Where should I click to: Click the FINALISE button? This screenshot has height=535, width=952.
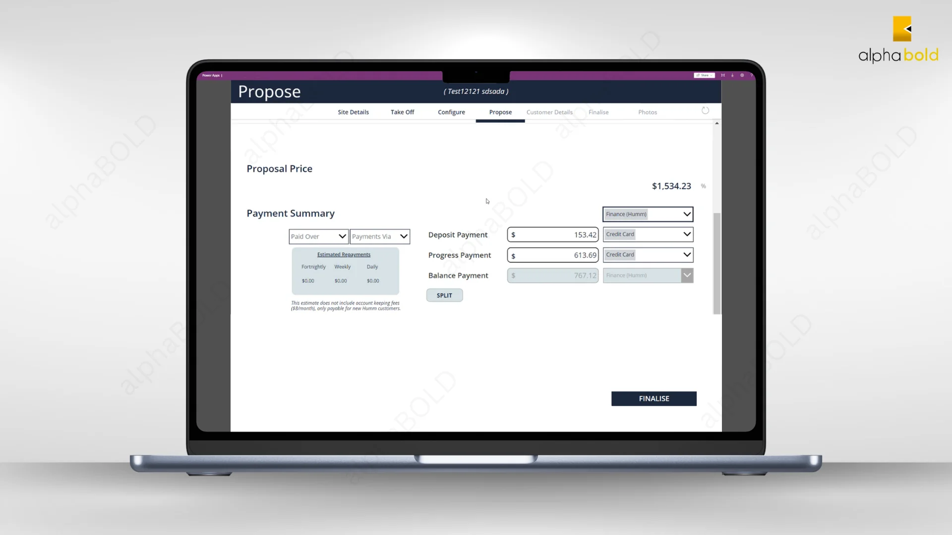click(654, 398)
